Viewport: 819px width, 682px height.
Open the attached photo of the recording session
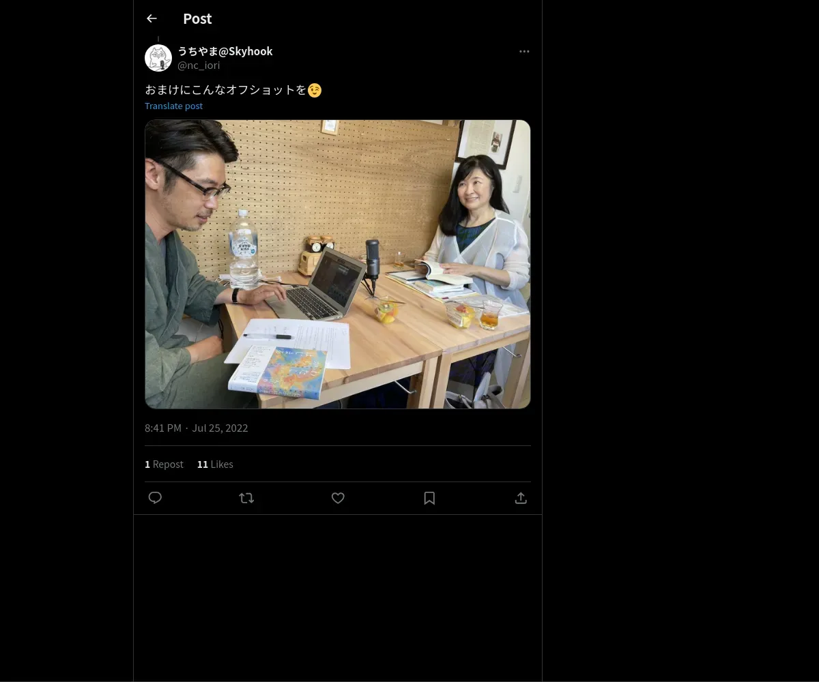[x=337, y=265]
